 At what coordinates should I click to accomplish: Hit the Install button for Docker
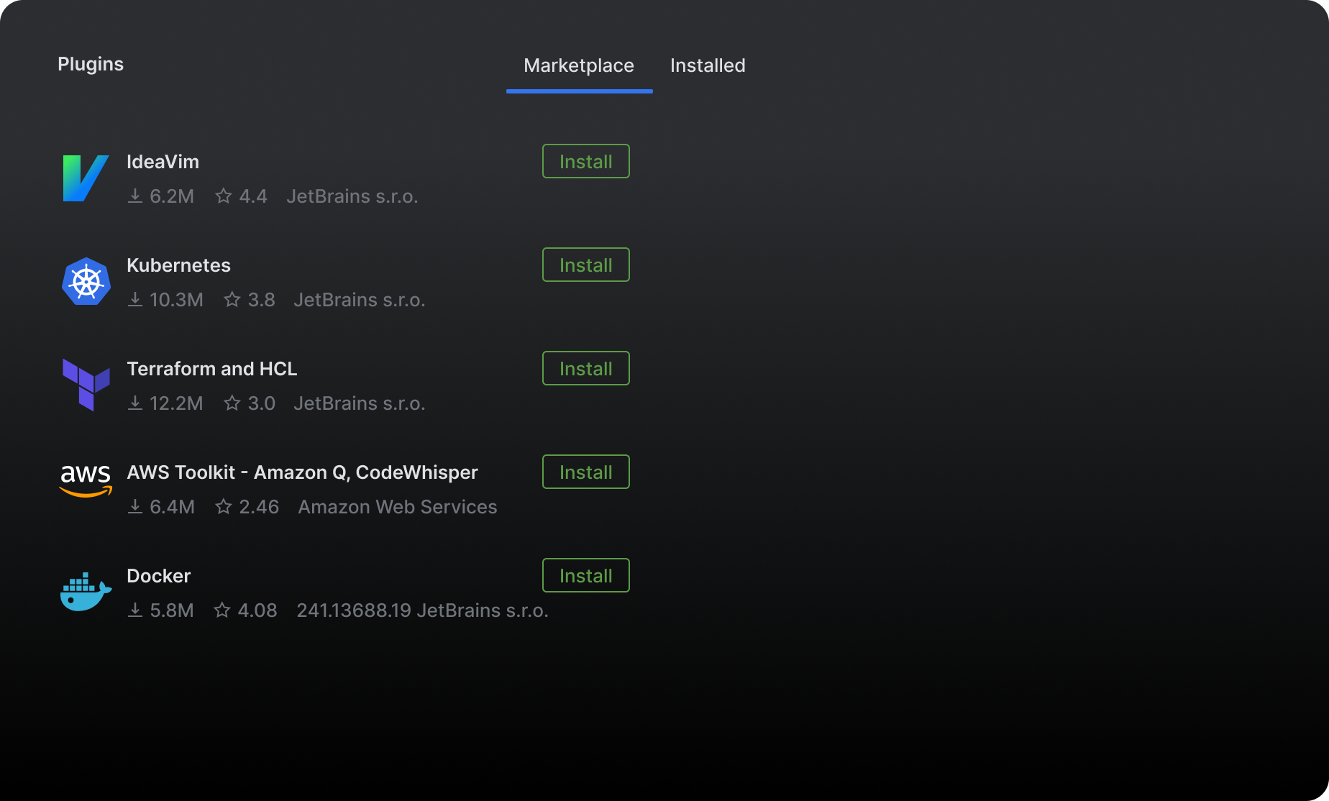tap(585, 575)
